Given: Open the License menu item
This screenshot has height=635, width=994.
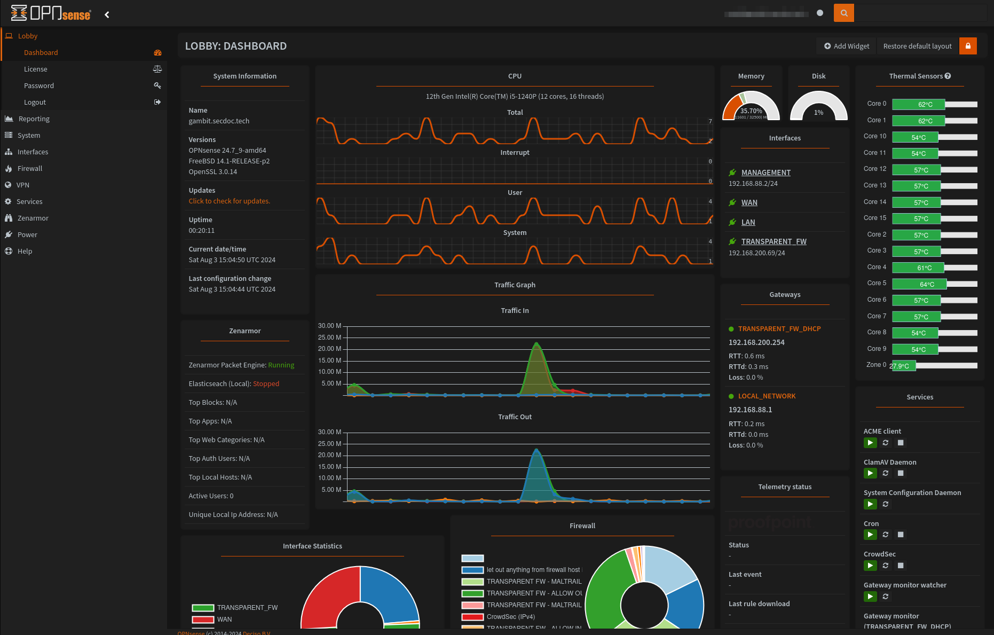Looking at the screenshot, I should (36, 69).
